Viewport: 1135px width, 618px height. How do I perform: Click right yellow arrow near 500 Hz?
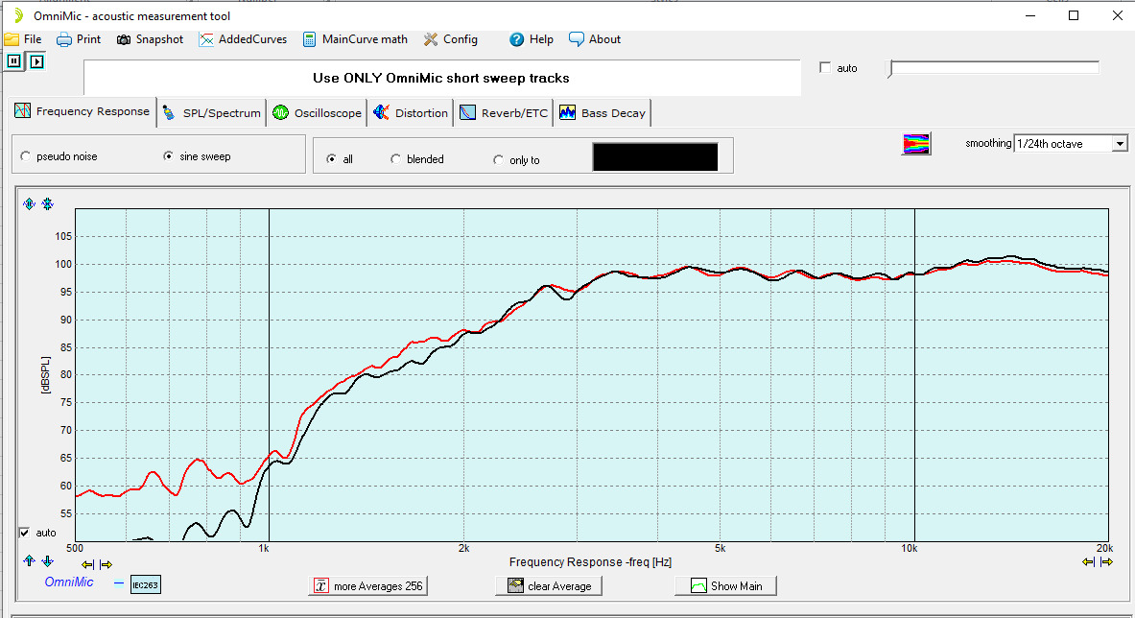pos(106,565)
